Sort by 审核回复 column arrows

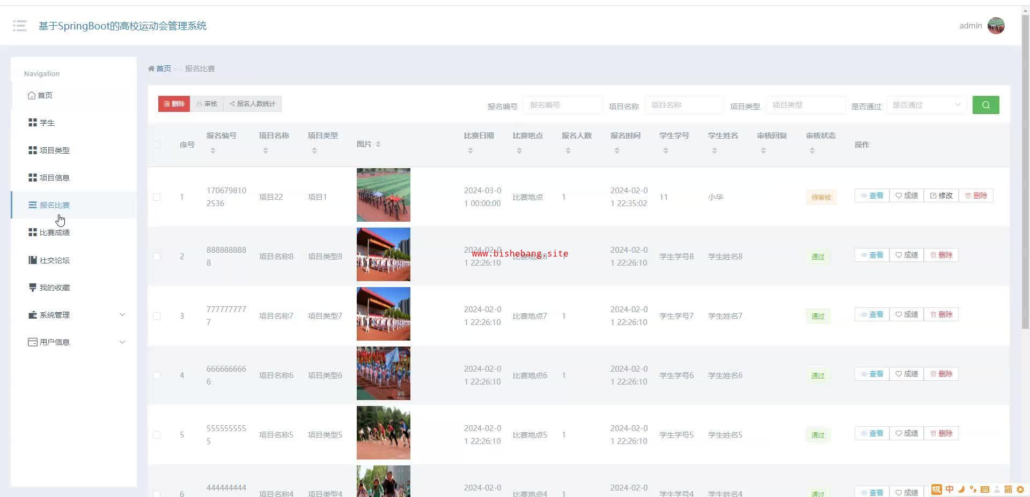(x=763, y=150)
